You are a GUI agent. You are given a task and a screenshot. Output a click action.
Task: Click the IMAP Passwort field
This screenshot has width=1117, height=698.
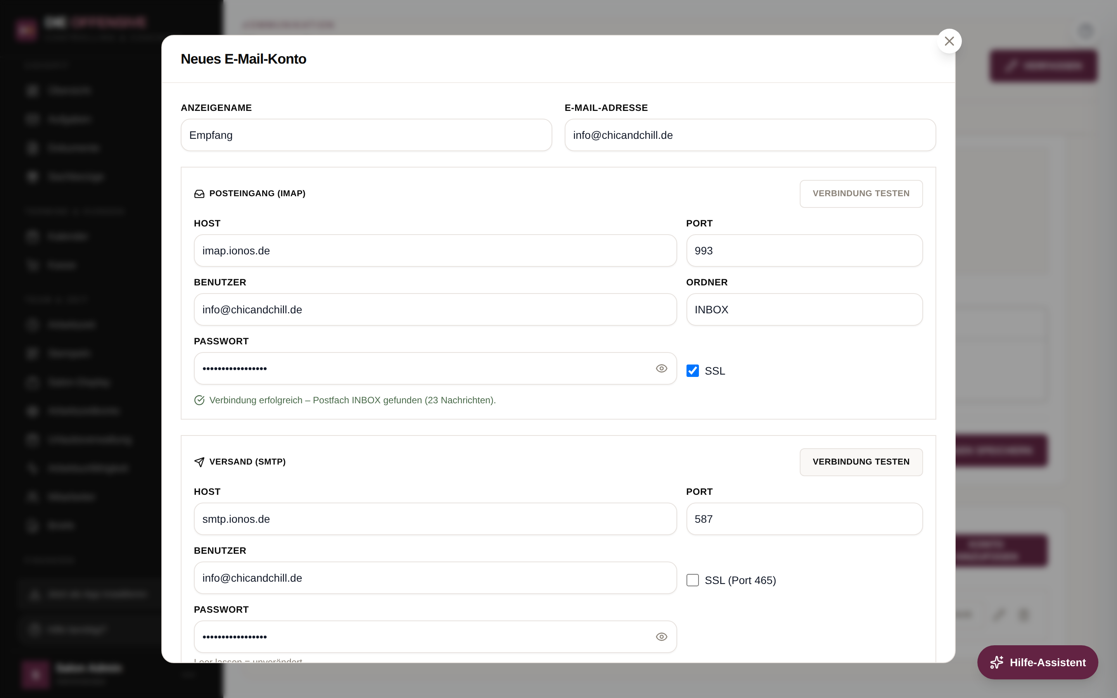tap(435, 368)
